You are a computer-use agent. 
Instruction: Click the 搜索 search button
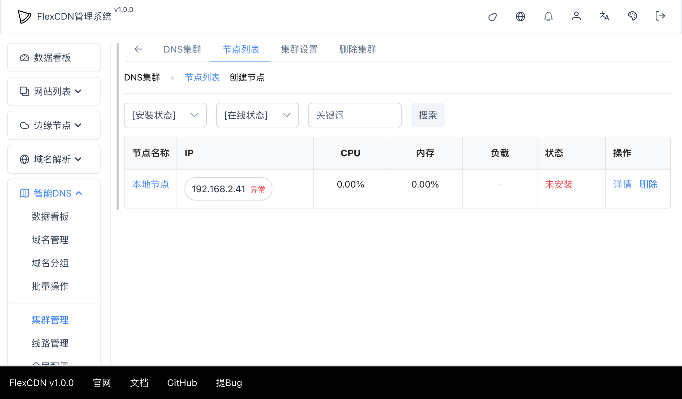pyautogui.click(x=428, y=115)
